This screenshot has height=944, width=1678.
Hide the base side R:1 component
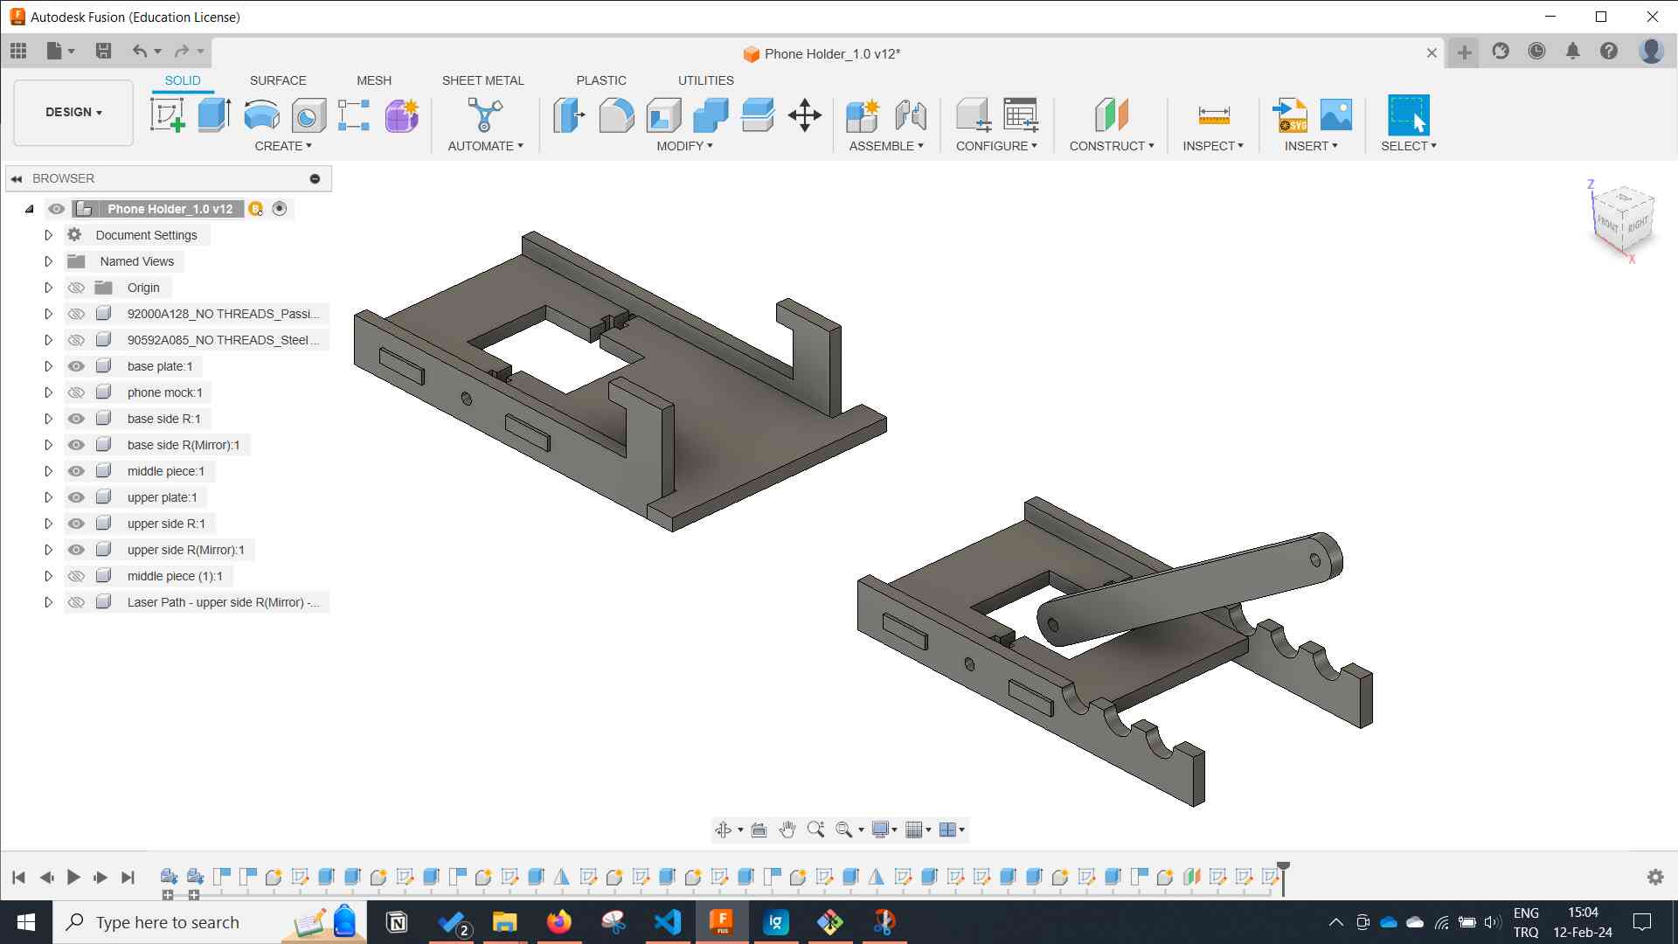[77, 419]
